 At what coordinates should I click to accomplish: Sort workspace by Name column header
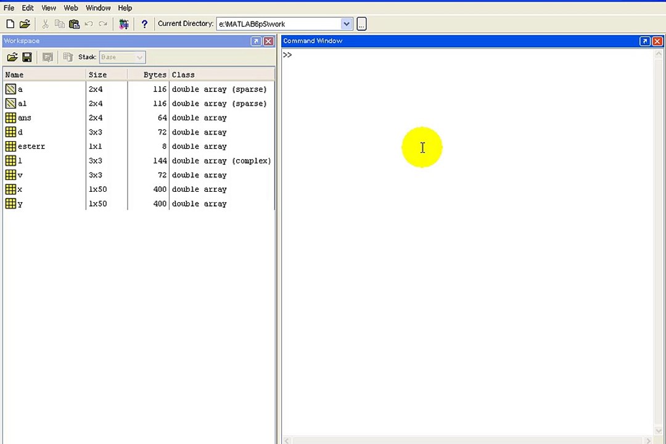44,75
